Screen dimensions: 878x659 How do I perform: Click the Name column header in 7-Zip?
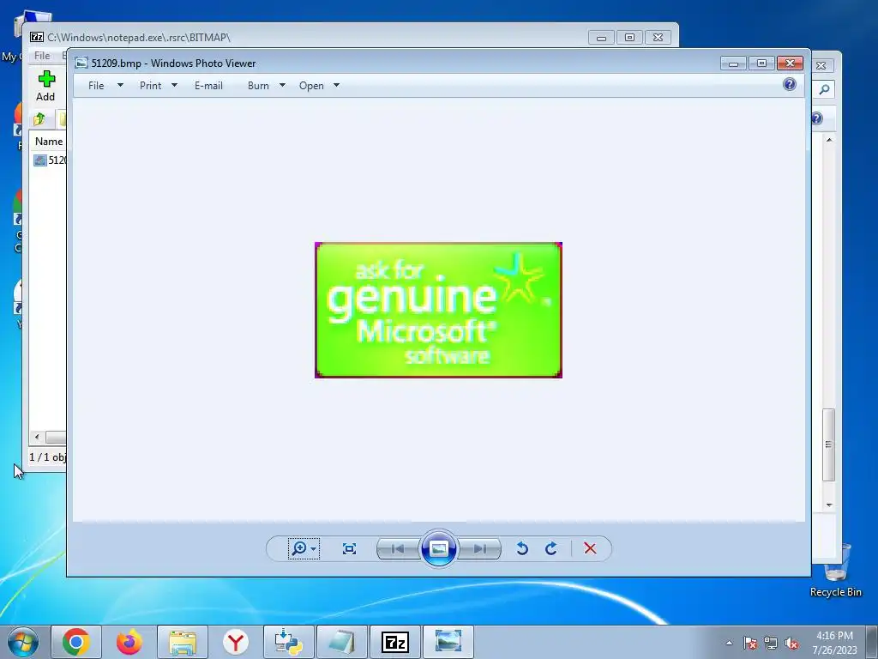(49, 142)
